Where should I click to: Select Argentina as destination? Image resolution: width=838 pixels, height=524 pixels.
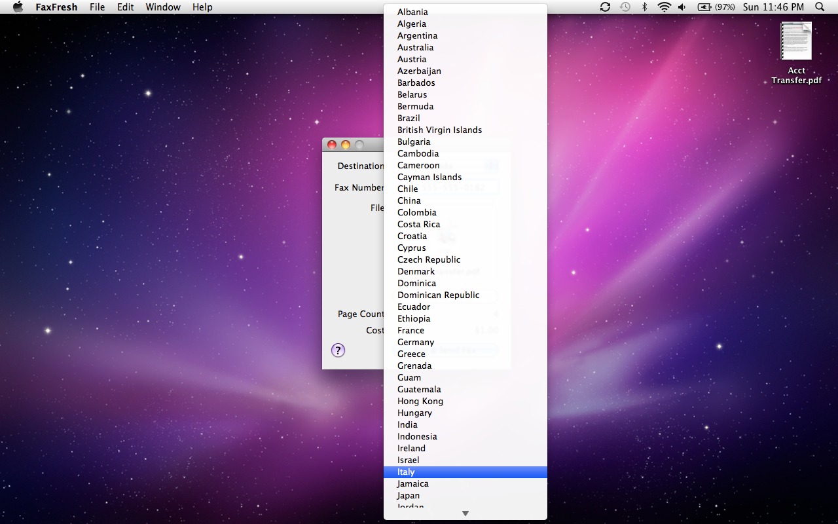(465, 35)
